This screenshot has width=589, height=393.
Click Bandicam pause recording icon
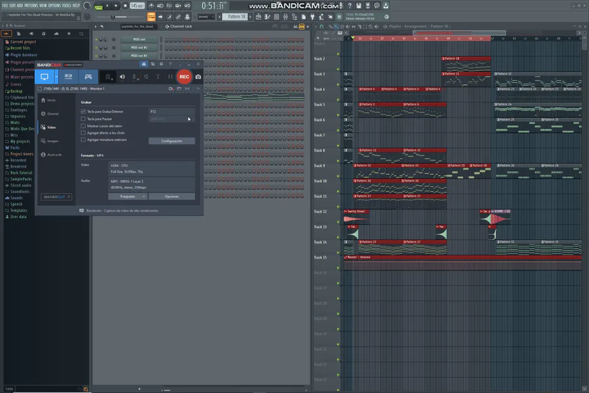point(170,77)
